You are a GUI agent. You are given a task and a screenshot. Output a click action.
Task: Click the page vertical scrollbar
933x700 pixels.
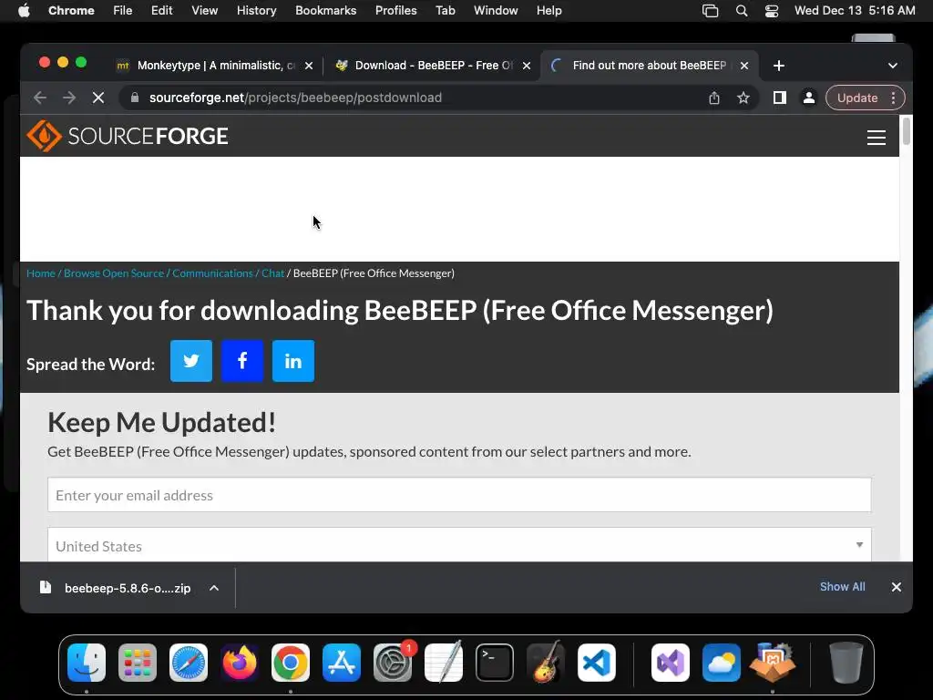coord(906,131)
